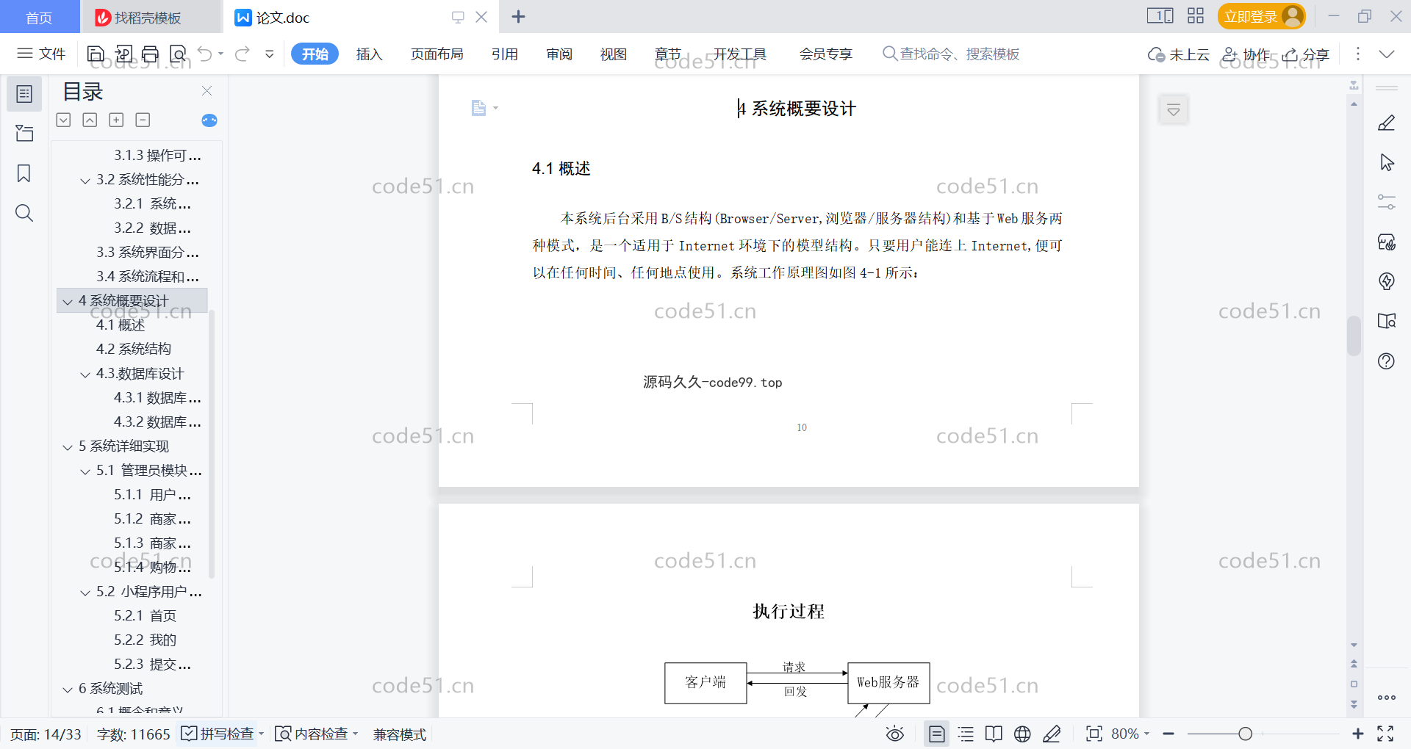Click the blue smart TOC icon

point(209,120)
